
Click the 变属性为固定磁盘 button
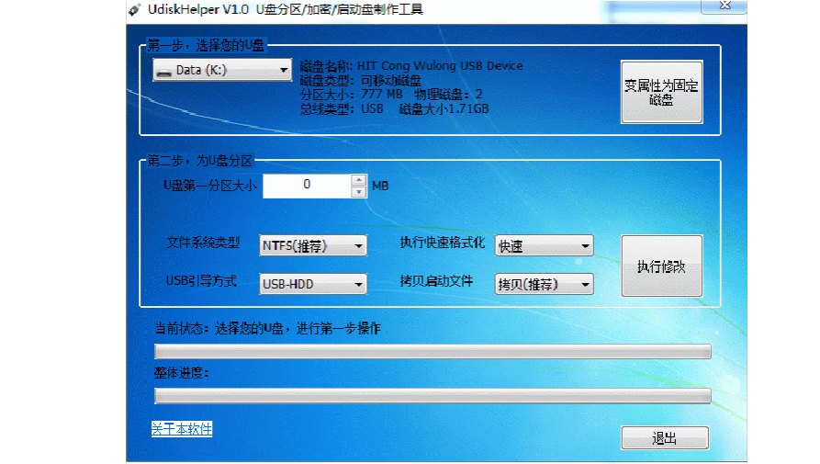661,92
